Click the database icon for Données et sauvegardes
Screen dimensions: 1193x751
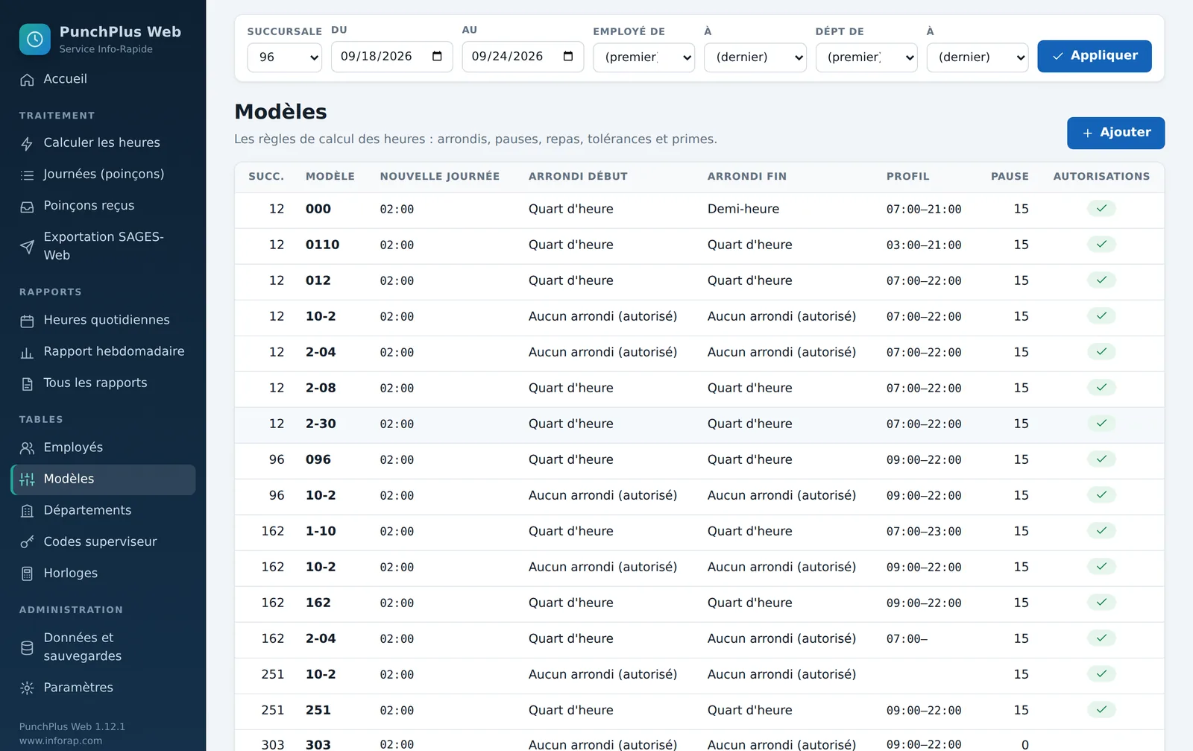(x=27, y=647)
